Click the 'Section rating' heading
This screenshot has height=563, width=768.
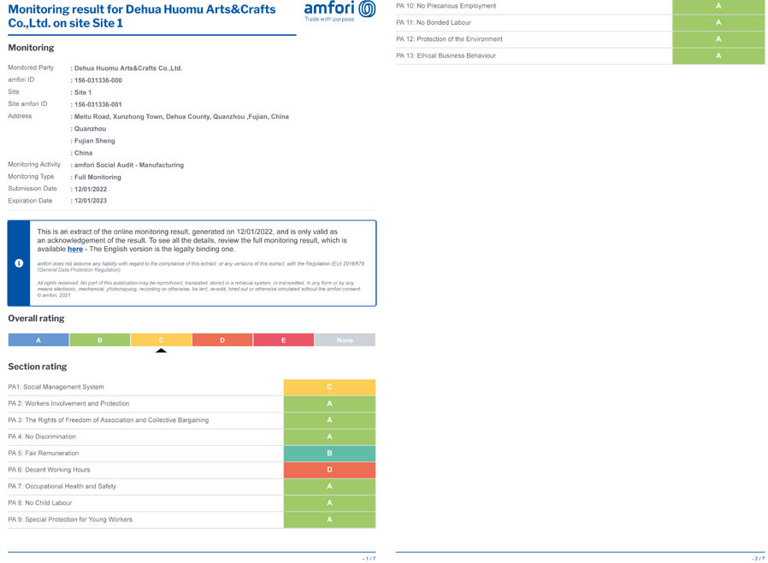[x=38, y=367]
